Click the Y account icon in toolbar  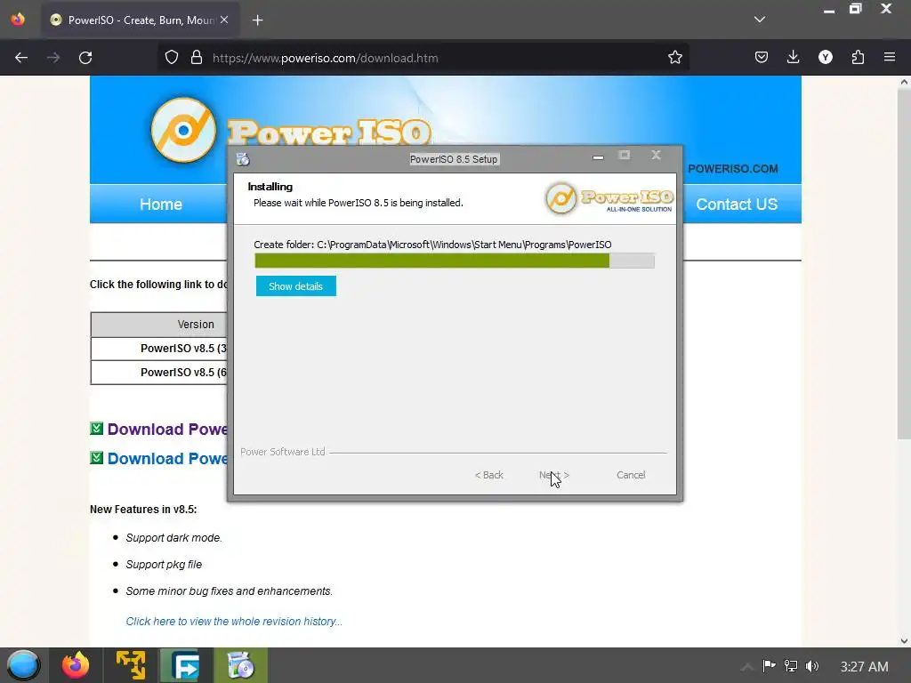[825, 58]
